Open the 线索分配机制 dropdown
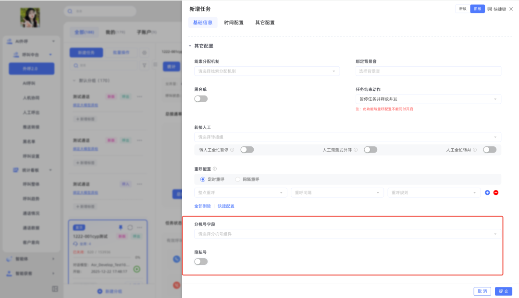Screen dimensions: 519x298 coord(267,71)
